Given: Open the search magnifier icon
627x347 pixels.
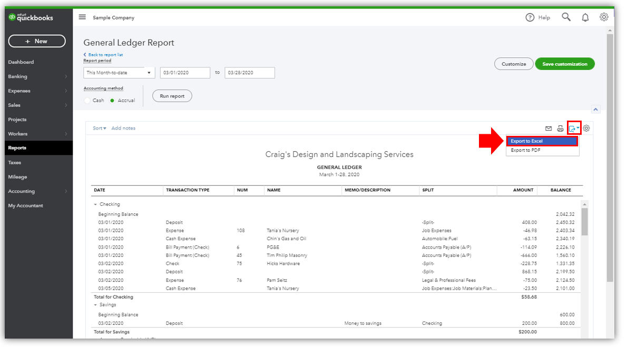Looking at the screenshot, I should (566, 17).
